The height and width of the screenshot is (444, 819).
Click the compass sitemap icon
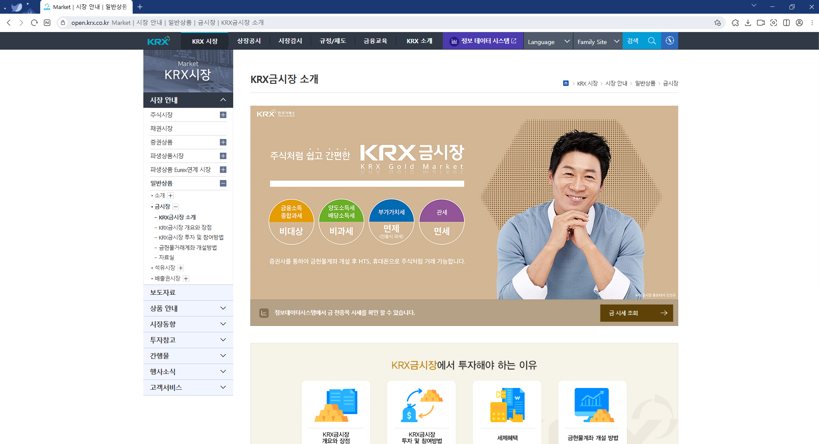pyautogui.click(x=670, y=41)
